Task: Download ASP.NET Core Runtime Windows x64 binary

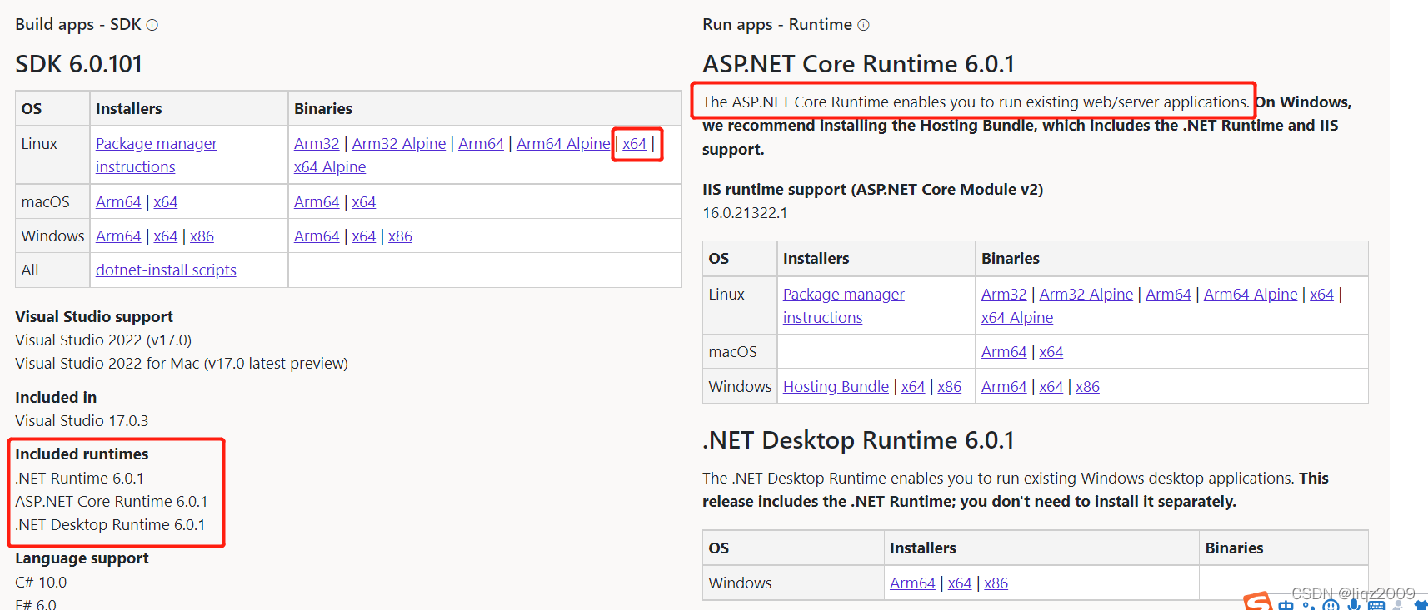Action: tap(1051, 386)
